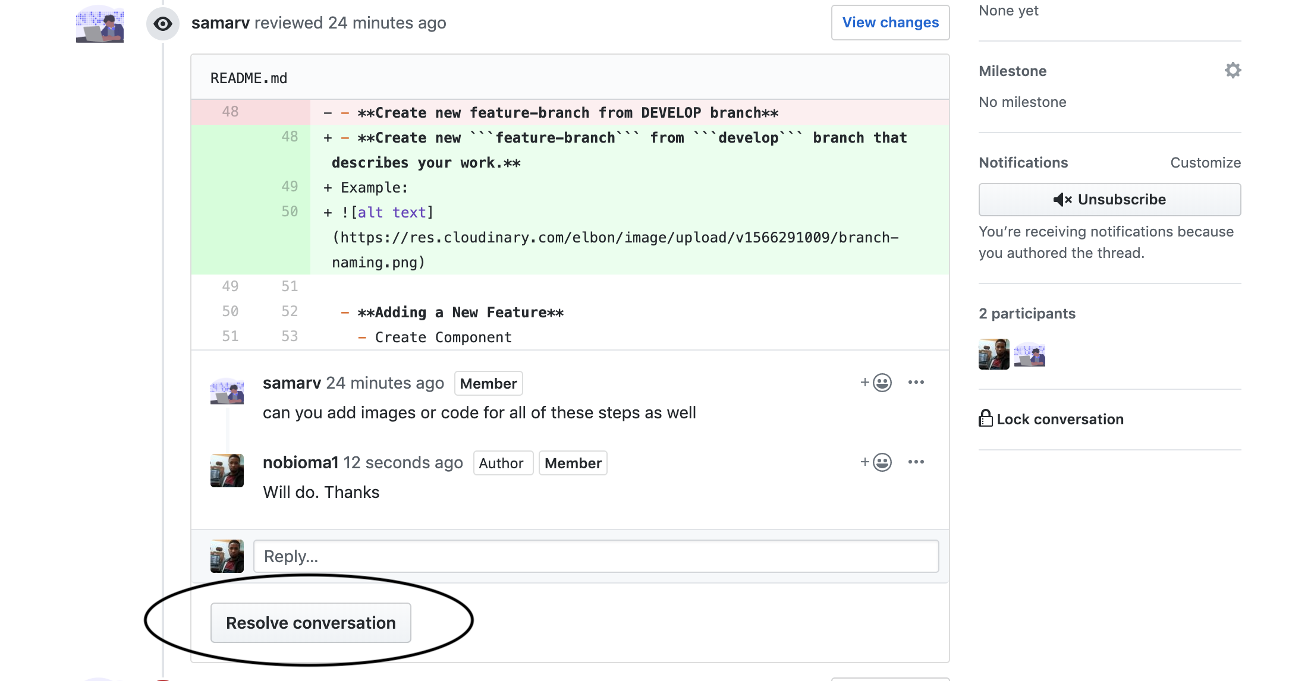Open nobioma1 username link on comment

(300, 462)
